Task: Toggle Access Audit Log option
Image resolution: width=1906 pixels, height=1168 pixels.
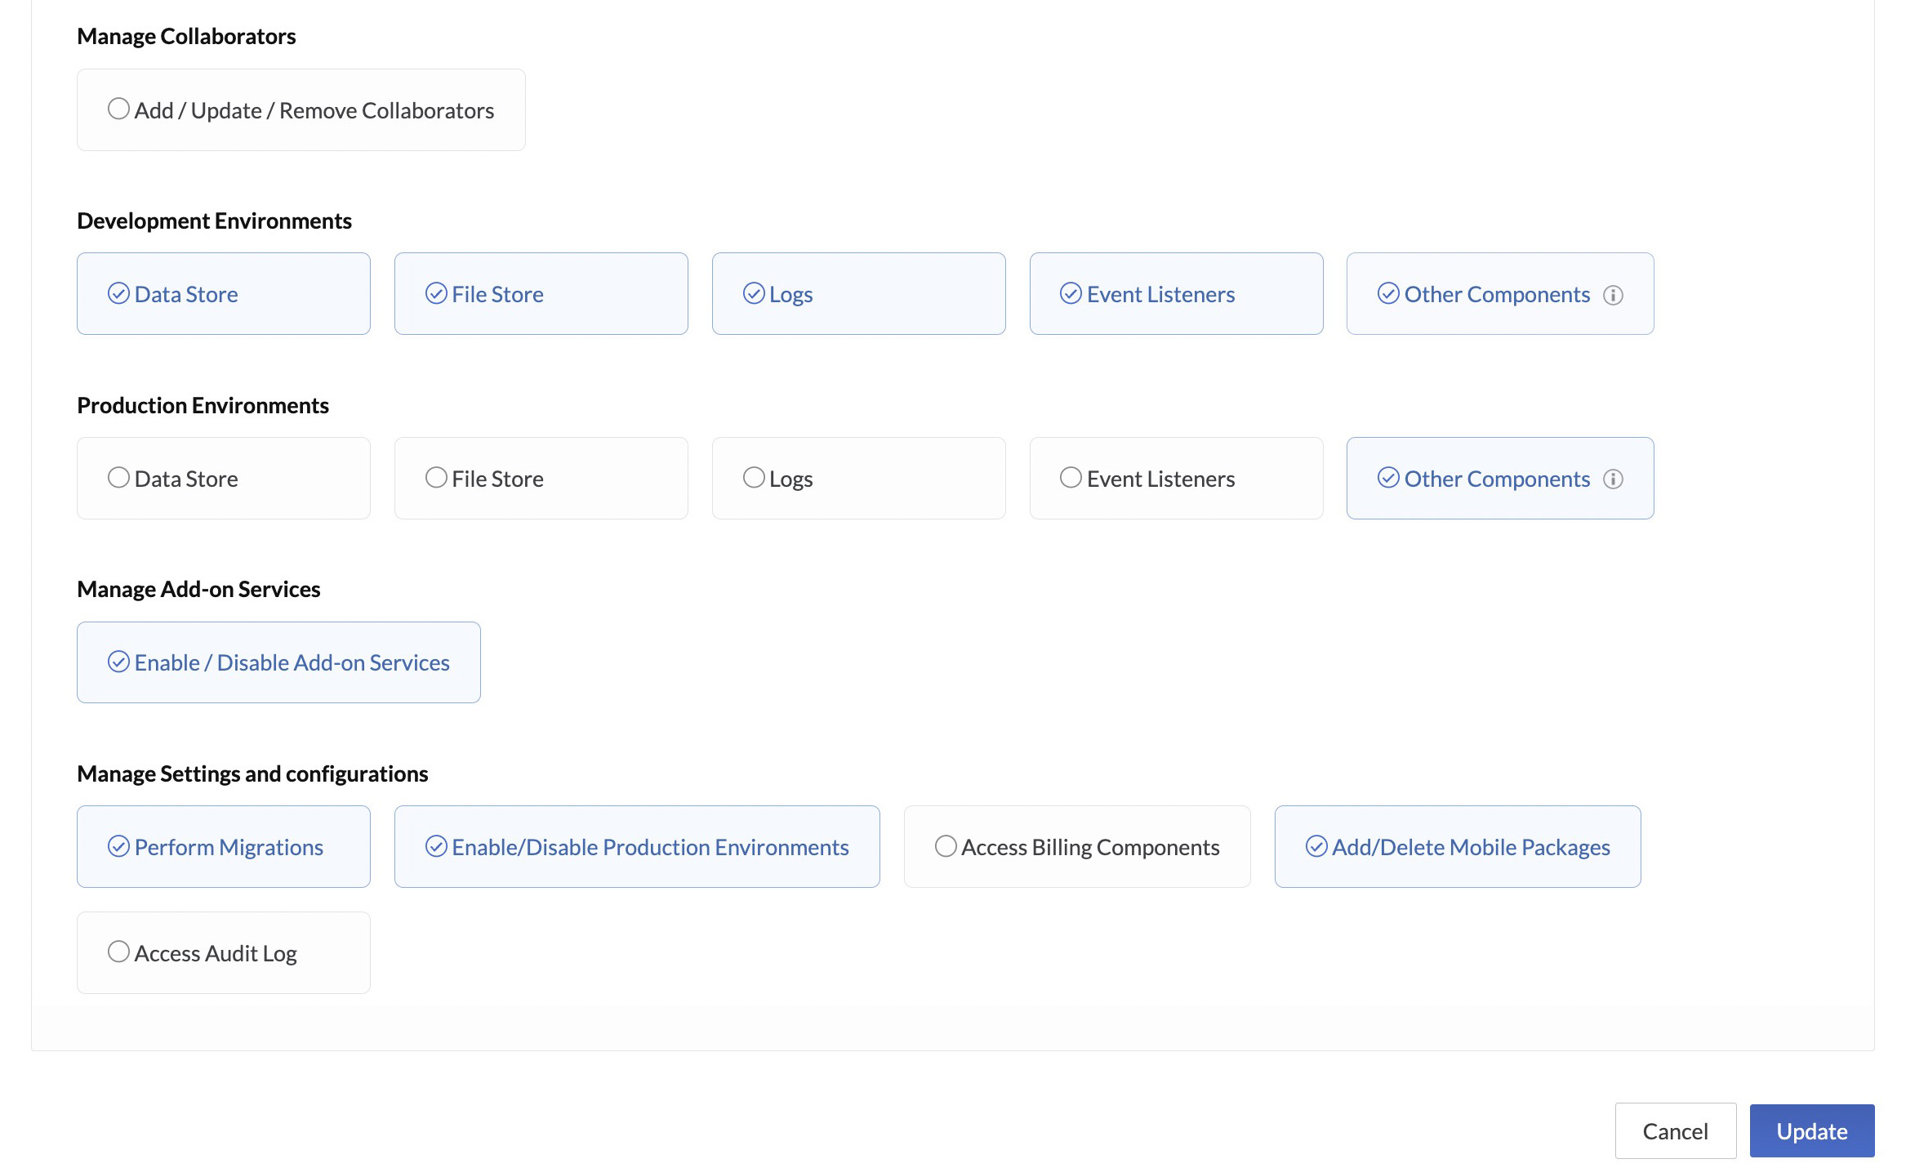Action: pyautogui.click(x=118, y=952)
